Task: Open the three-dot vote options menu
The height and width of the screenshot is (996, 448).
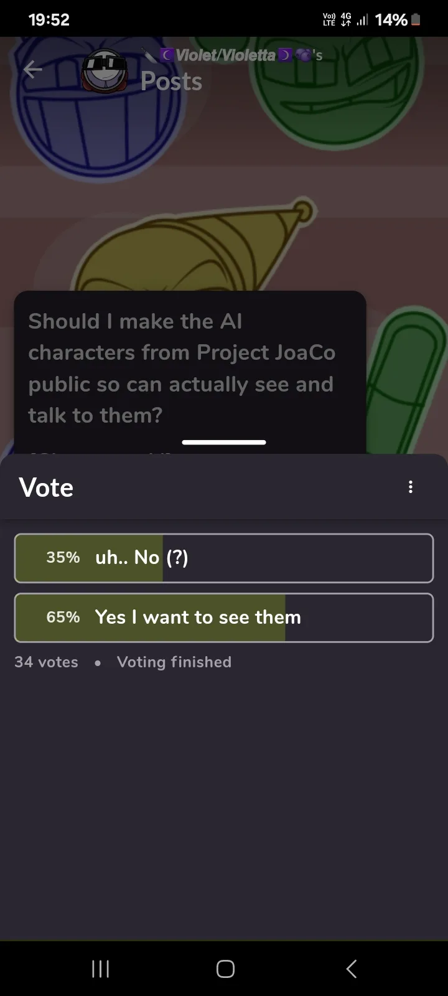Action: pyautogui.click(x=410, y=487)
